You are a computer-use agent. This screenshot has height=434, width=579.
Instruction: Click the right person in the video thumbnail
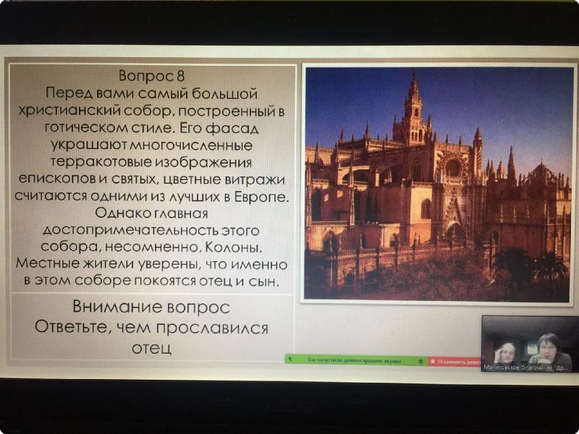[x=548, y=349]
